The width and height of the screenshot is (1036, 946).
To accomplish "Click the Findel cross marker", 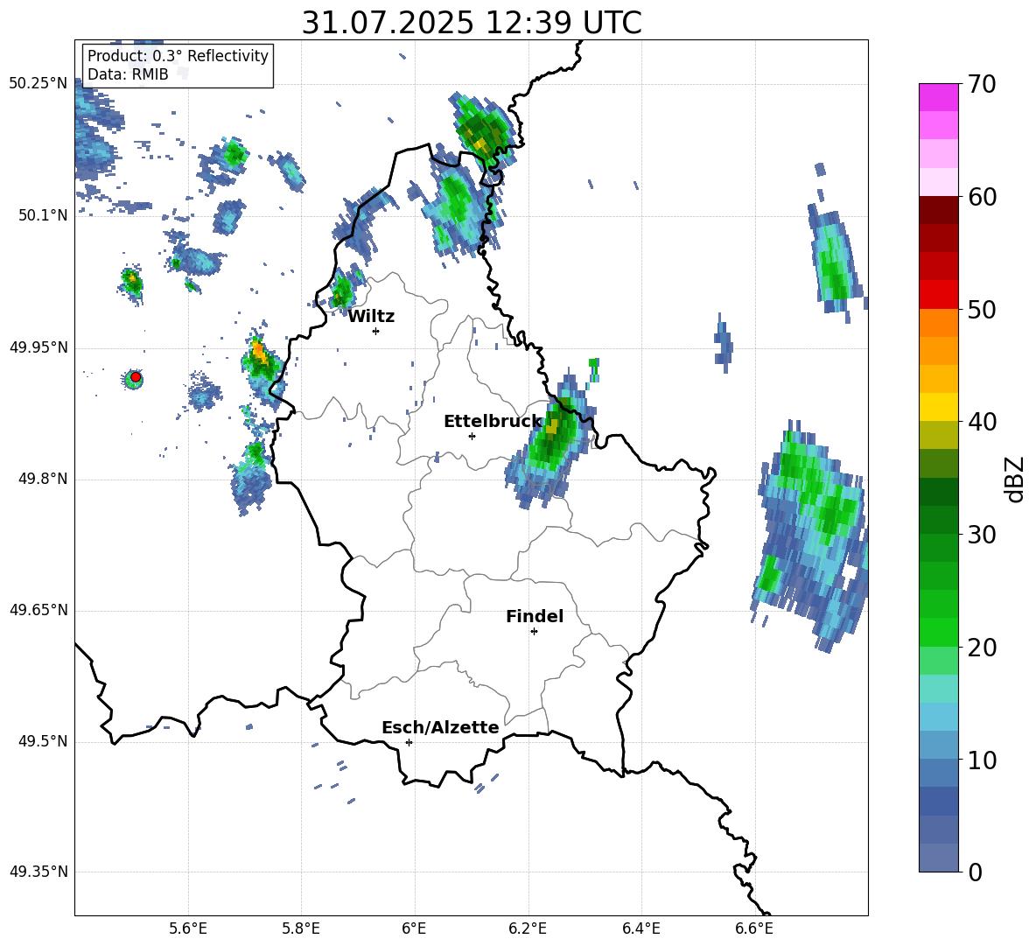I will (x=534, y=632).
